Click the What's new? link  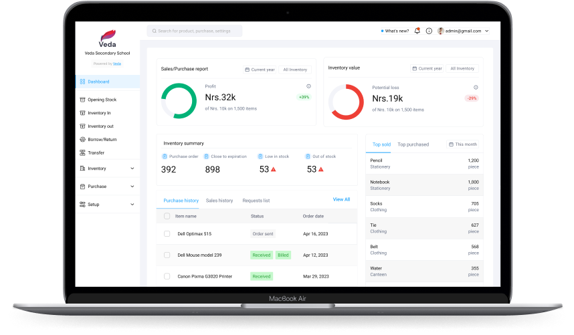(x=396, y=31)
